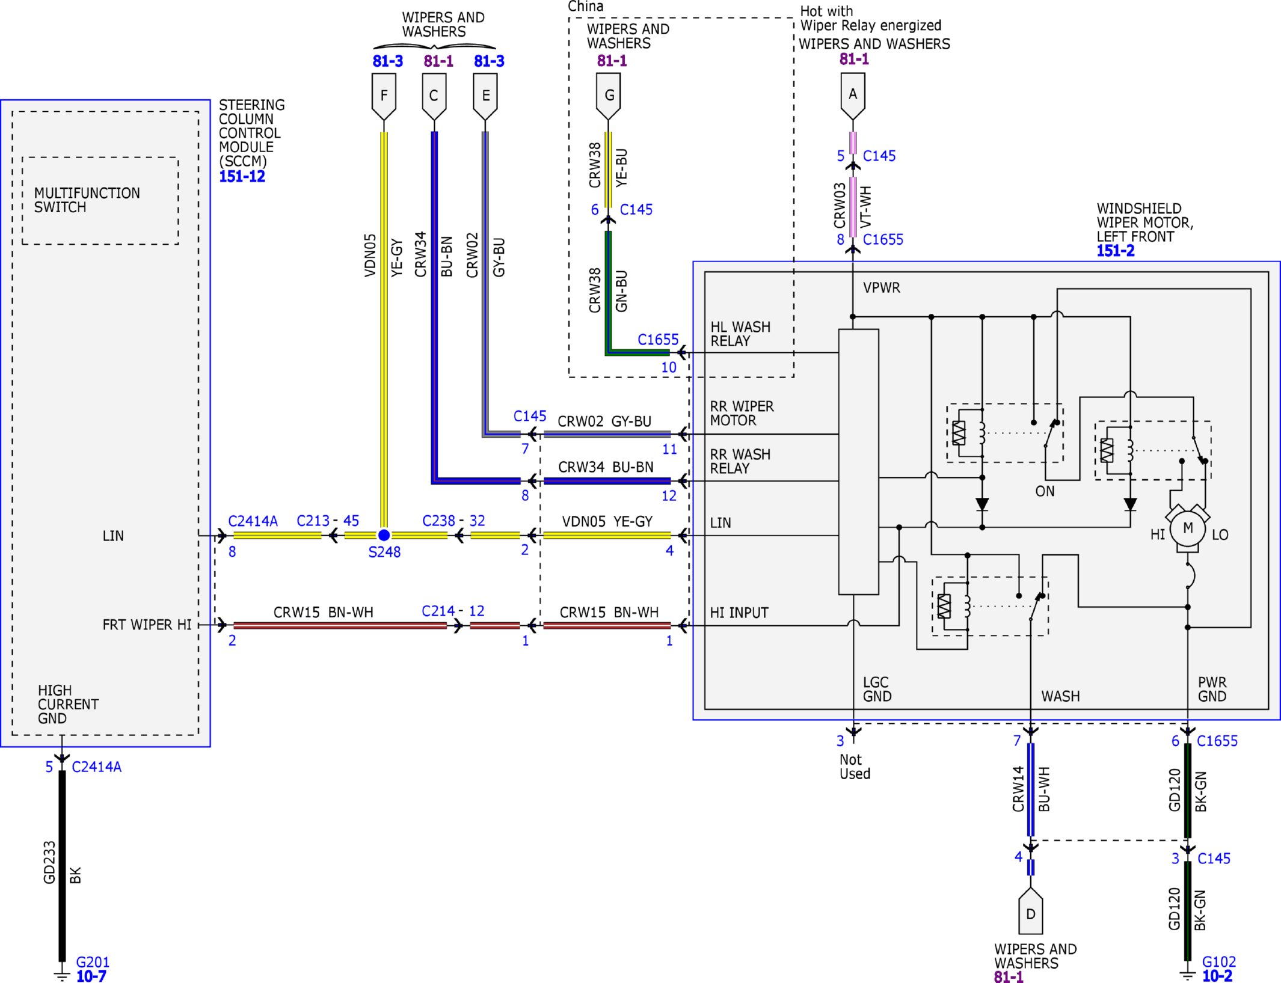Viewport: 1281px width, 983px height.
Task: Open the 10-7 ground reference link
Action: (91, 976)
